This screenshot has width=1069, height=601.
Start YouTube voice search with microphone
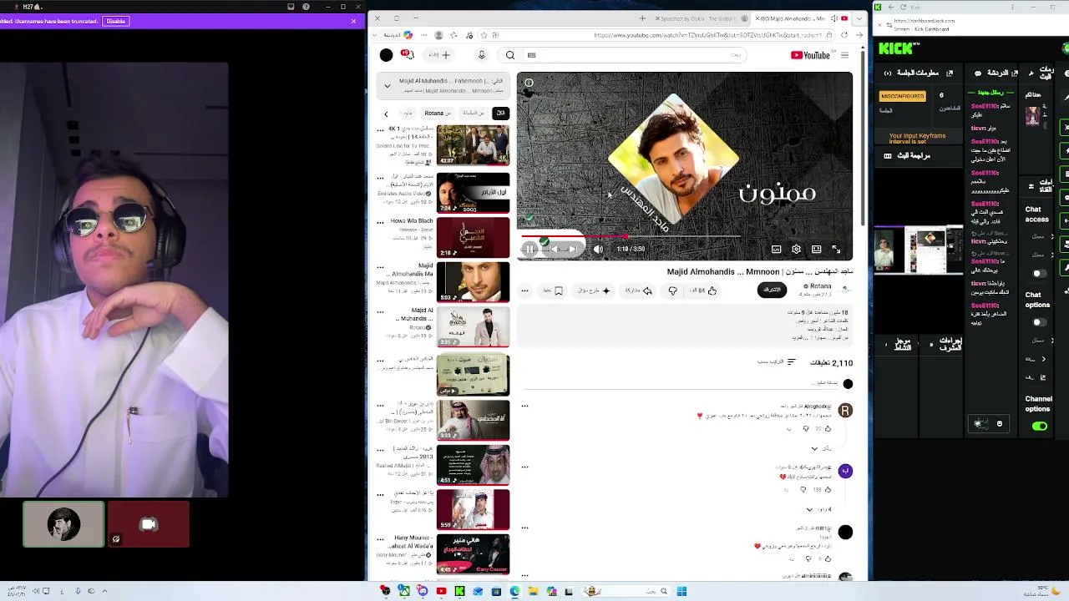(x=481, y=55)
